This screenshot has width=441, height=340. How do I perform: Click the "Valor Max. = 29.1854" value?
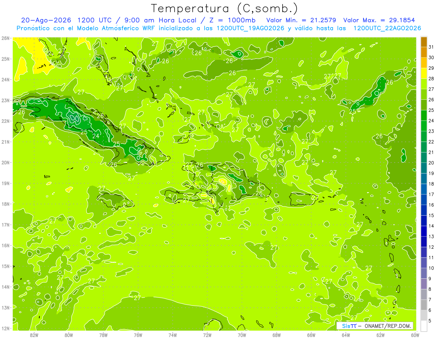point(379,20)
